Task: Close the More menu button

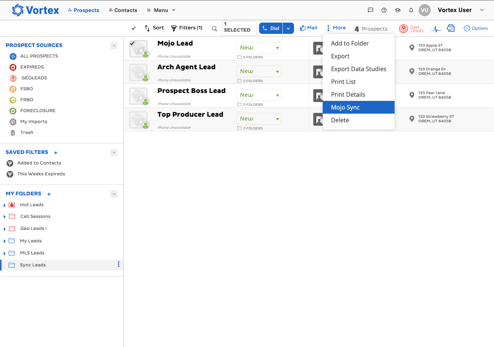Action: pyautogui.click(x=336, y=28)
